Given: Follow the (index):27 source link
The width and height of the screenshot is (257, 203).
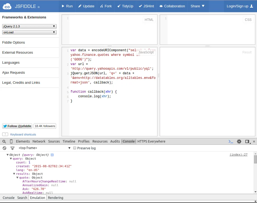Looking at the screenshot, I should pos(238,154).
